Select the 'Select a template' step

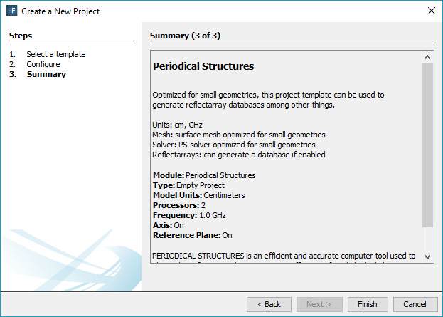(x=55, y=54)
